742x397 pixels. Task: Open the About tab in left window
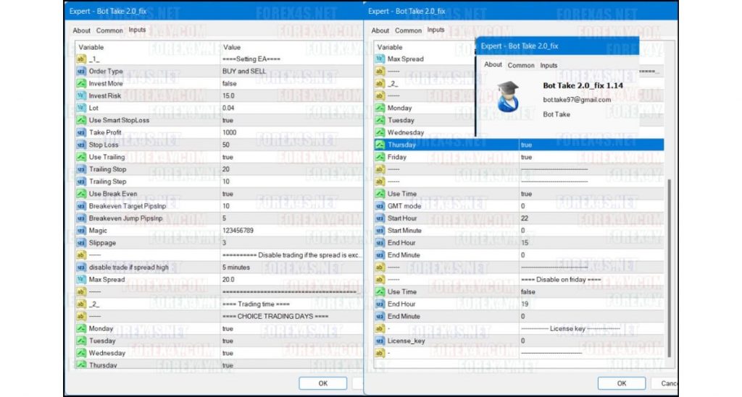pyautogui.click(x=81, y=30)
